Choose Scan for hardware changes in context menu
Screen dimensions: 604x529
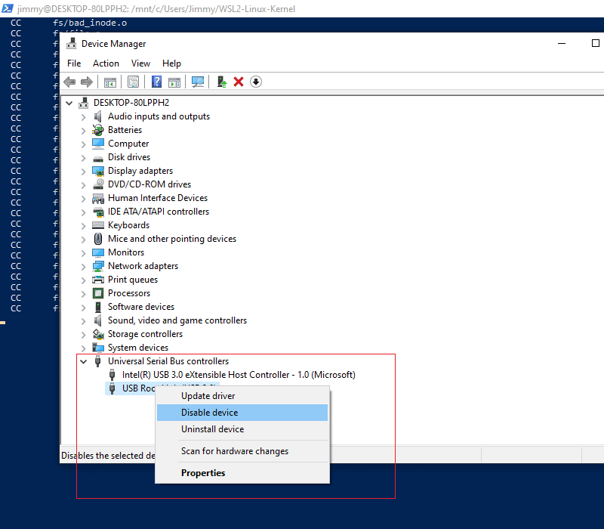click(x=242, y=451)
